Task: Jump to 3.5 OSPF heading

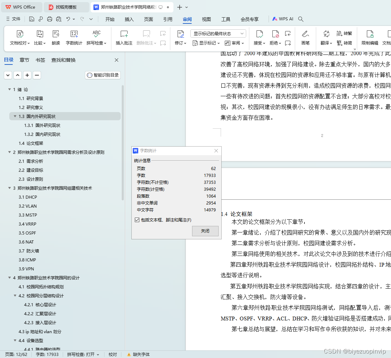Action: 28,233
